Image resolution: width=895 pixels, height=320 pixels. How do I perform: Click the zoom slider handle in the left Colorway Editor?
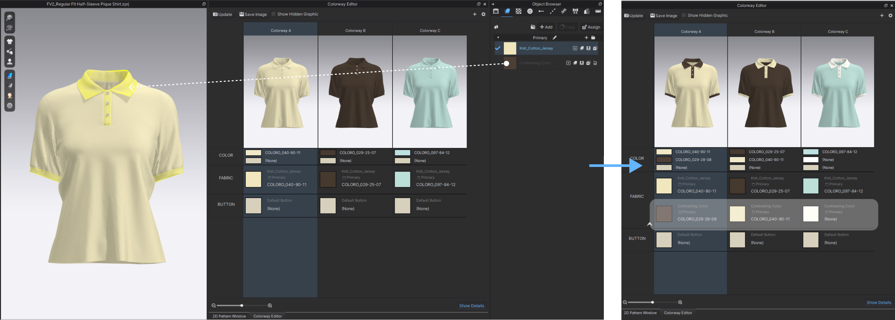click(241, 305)
